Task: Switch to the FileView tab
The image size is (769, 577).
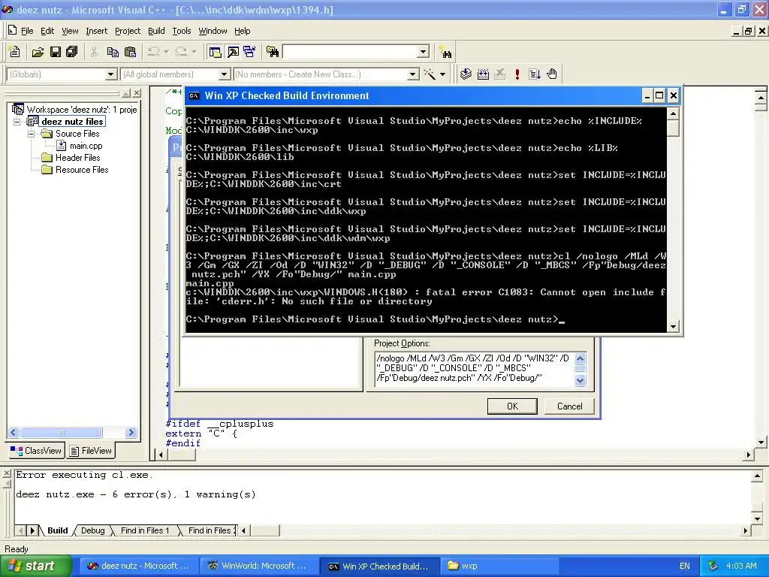Action: [x=91, y=451]
